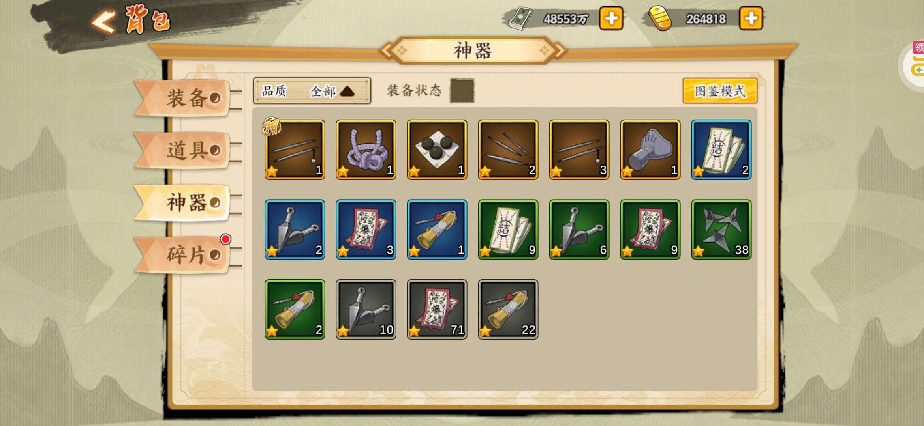Screen dimensions: 924x426
Task: Select the needle item with equipped badge
Action: click(295, 150)
